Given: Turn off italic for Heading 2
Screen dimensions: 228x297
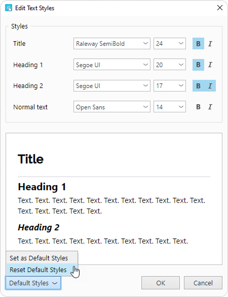Looking at the screenshot, I should (210, 86).
